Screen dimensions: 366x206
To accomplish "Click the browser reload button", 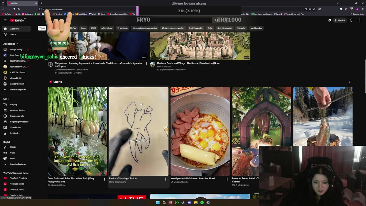I will 13,9.
